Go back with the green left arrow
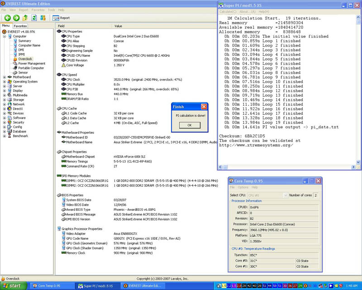The image size is (362, 290). (7, 18)
